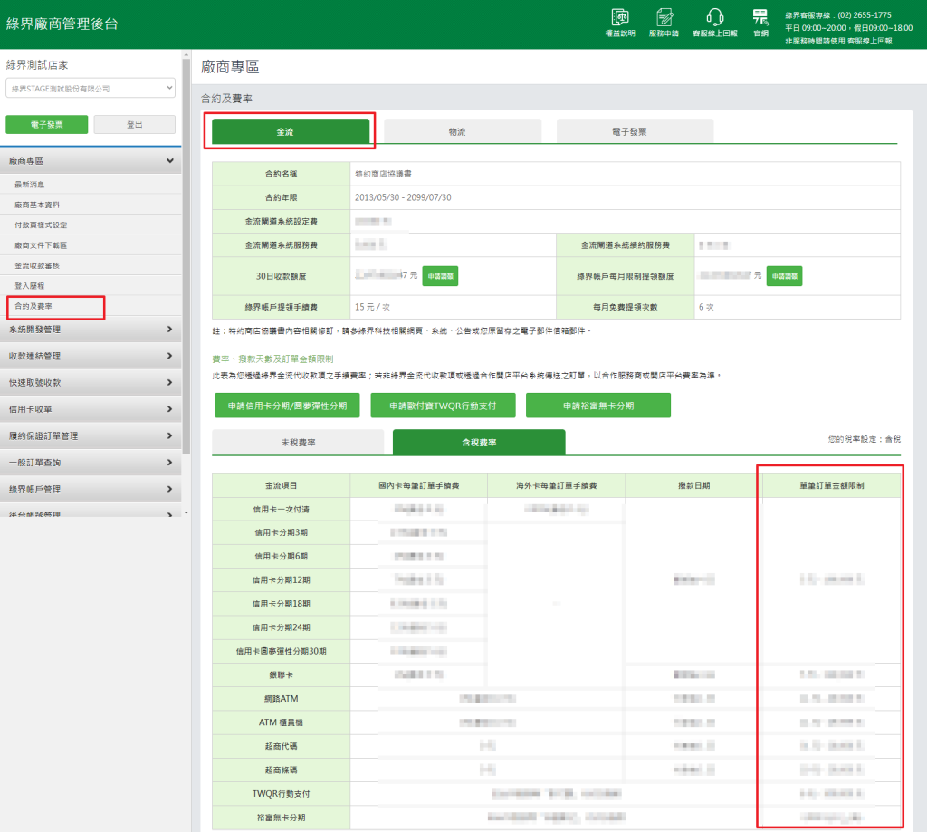The height and width of the screenshot is (832, 927).
Task: Click the 海外卡每筆訂單手續費 column header
Action: [557, 485]
